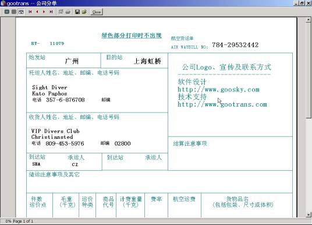This screenshot has width=312, height=225.
Task: Click the carrier code CZ
Action: pos(75,164)
